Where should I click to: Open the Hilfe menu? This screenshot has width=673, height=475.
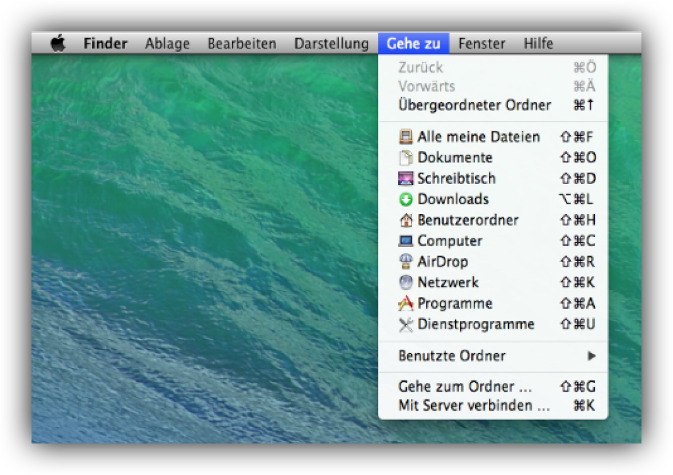(538, 43)
